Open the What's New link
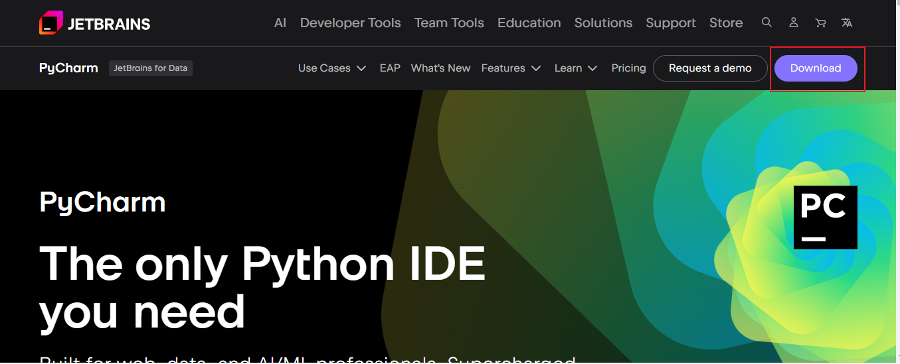The height and width of the screenshot is (364, 900). click(440, 68)
